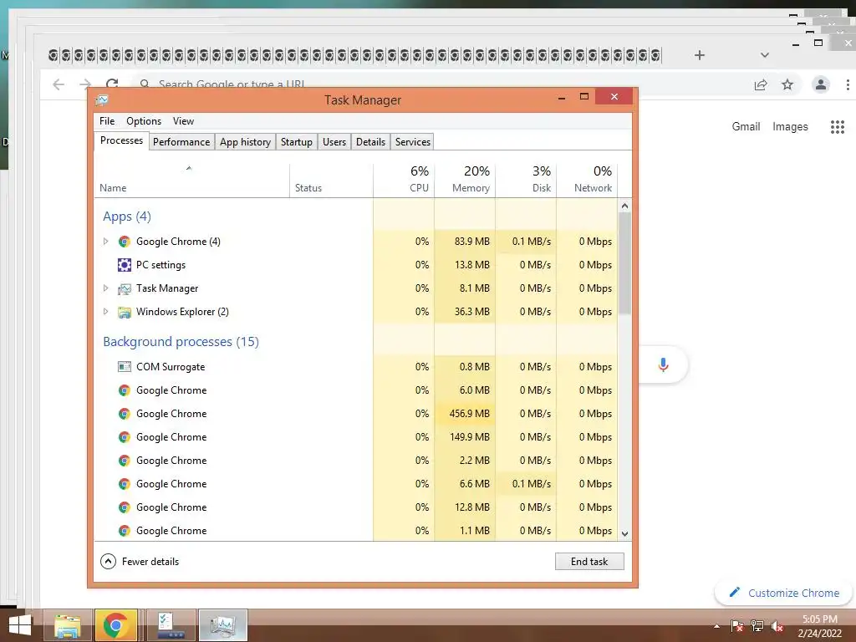Open the Windows Start button
856x642 pixels.
tap(20, 625)
